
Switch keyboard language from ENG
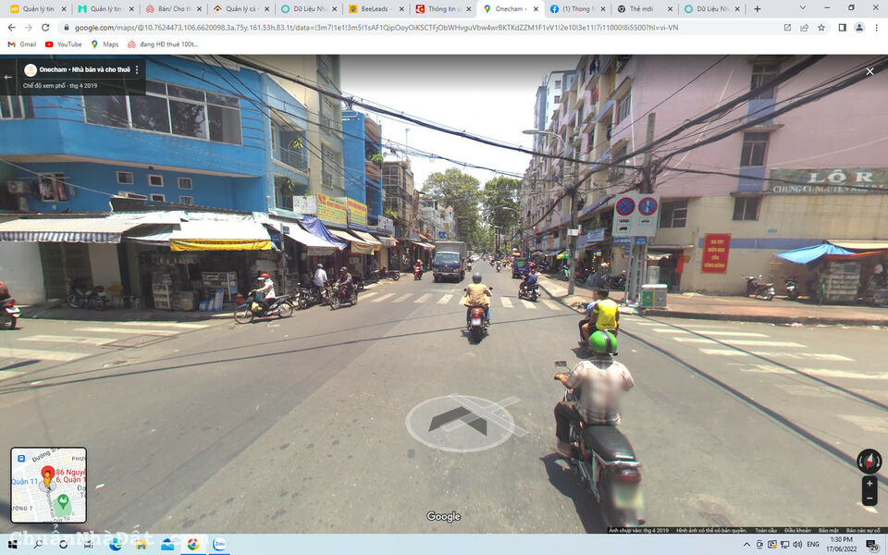814,545
